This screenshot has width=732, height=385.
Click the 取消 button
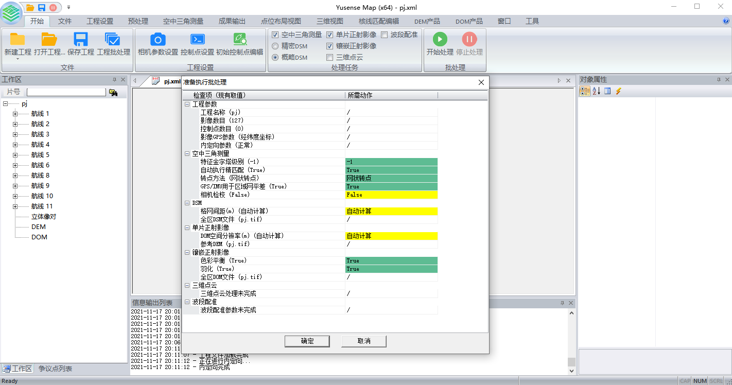[x=364, y=341]
